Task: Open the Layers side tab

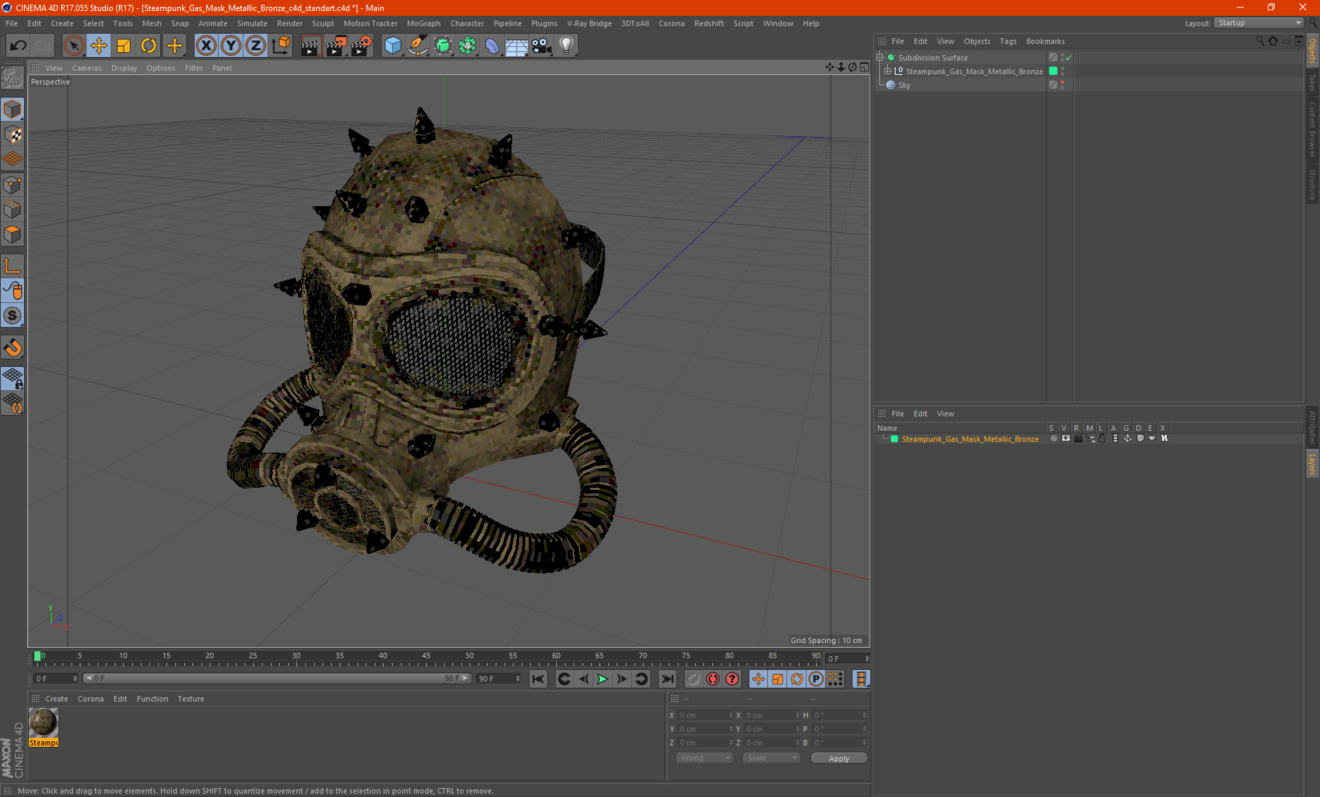Action: click(1312, 464)
